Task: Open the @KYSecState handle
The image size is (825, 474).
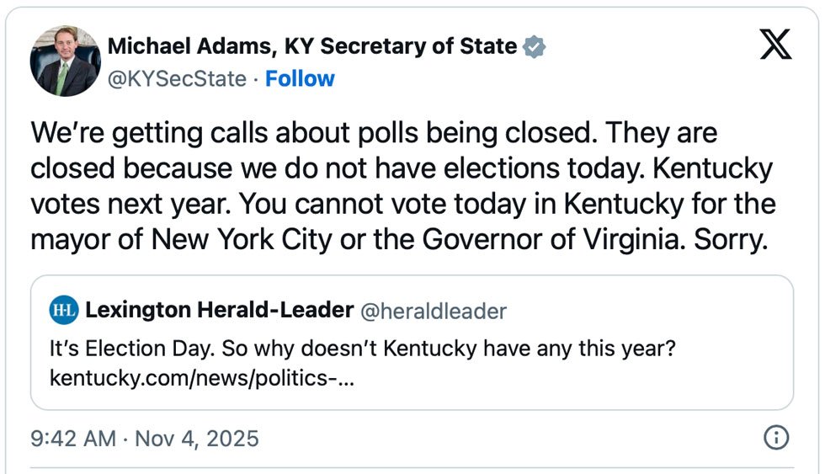Action: click(177, 79)
